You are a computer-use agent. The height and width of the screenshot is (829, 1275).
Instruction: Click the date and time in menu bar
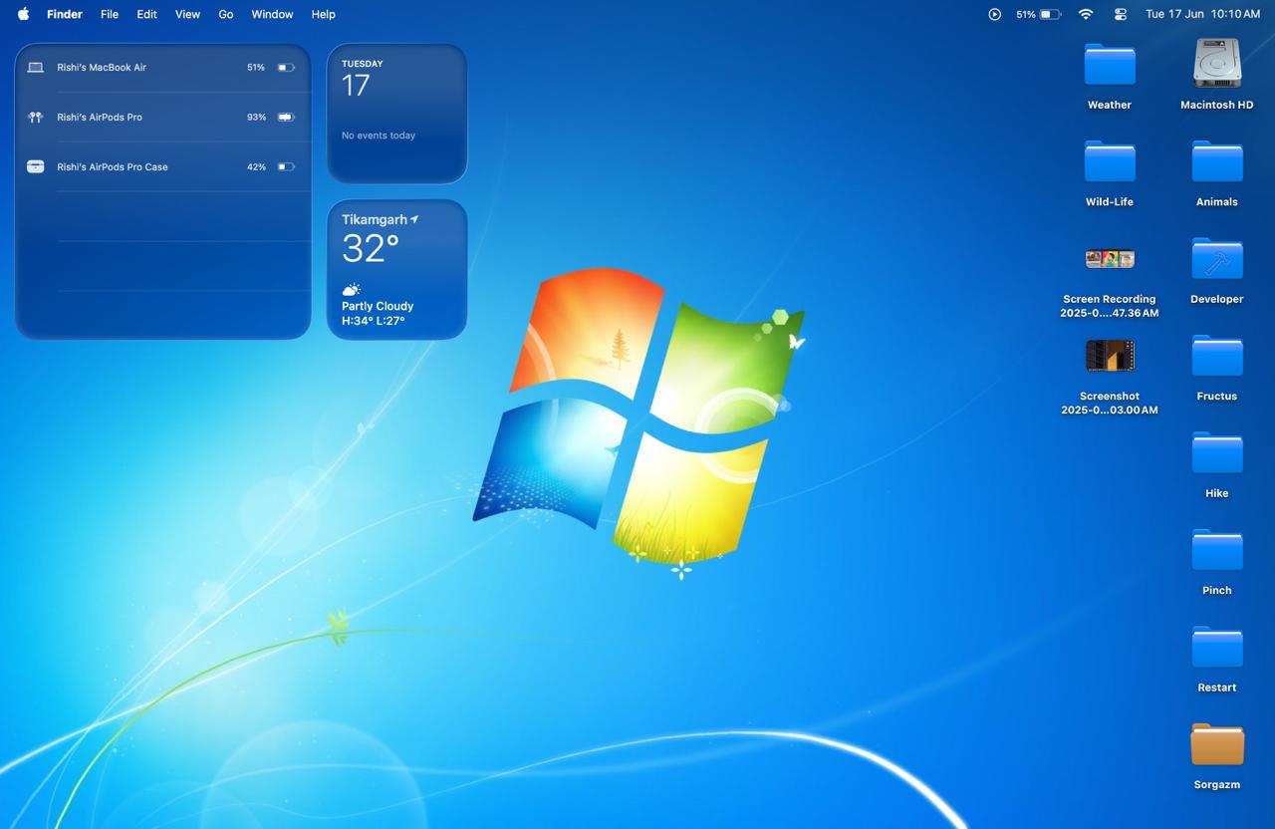(x=1202, y=14)
